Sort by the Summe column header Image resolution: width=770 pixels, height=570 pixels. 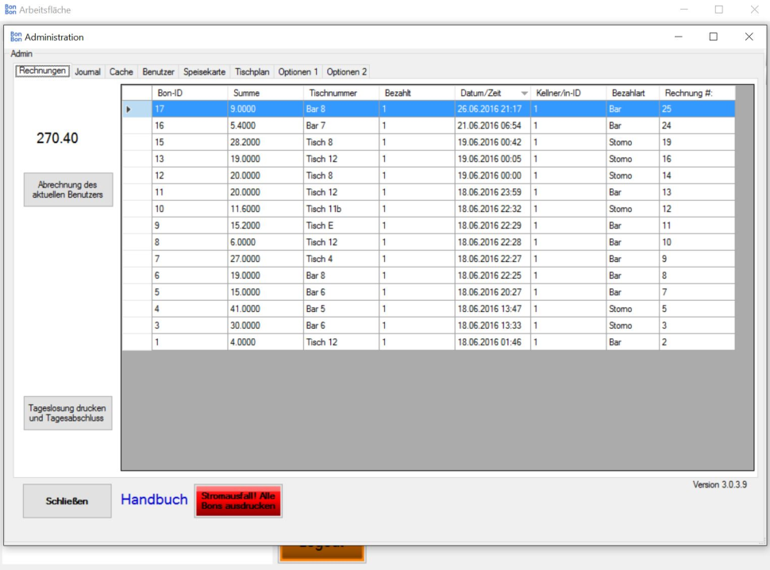(x=265, y=93)
